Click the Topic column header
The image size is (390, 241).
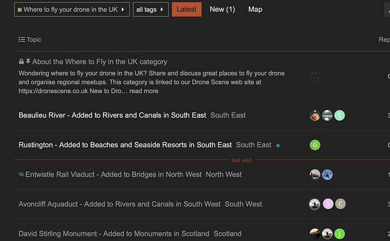[34, 40]
